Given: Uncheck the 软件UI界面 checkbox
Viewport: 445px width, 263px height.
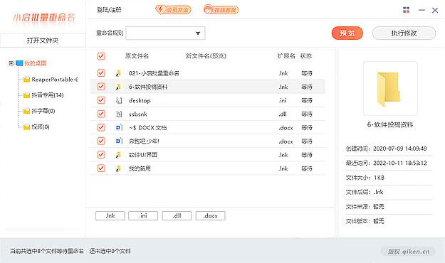Looking at the screenshot, I should pos(101,155).
